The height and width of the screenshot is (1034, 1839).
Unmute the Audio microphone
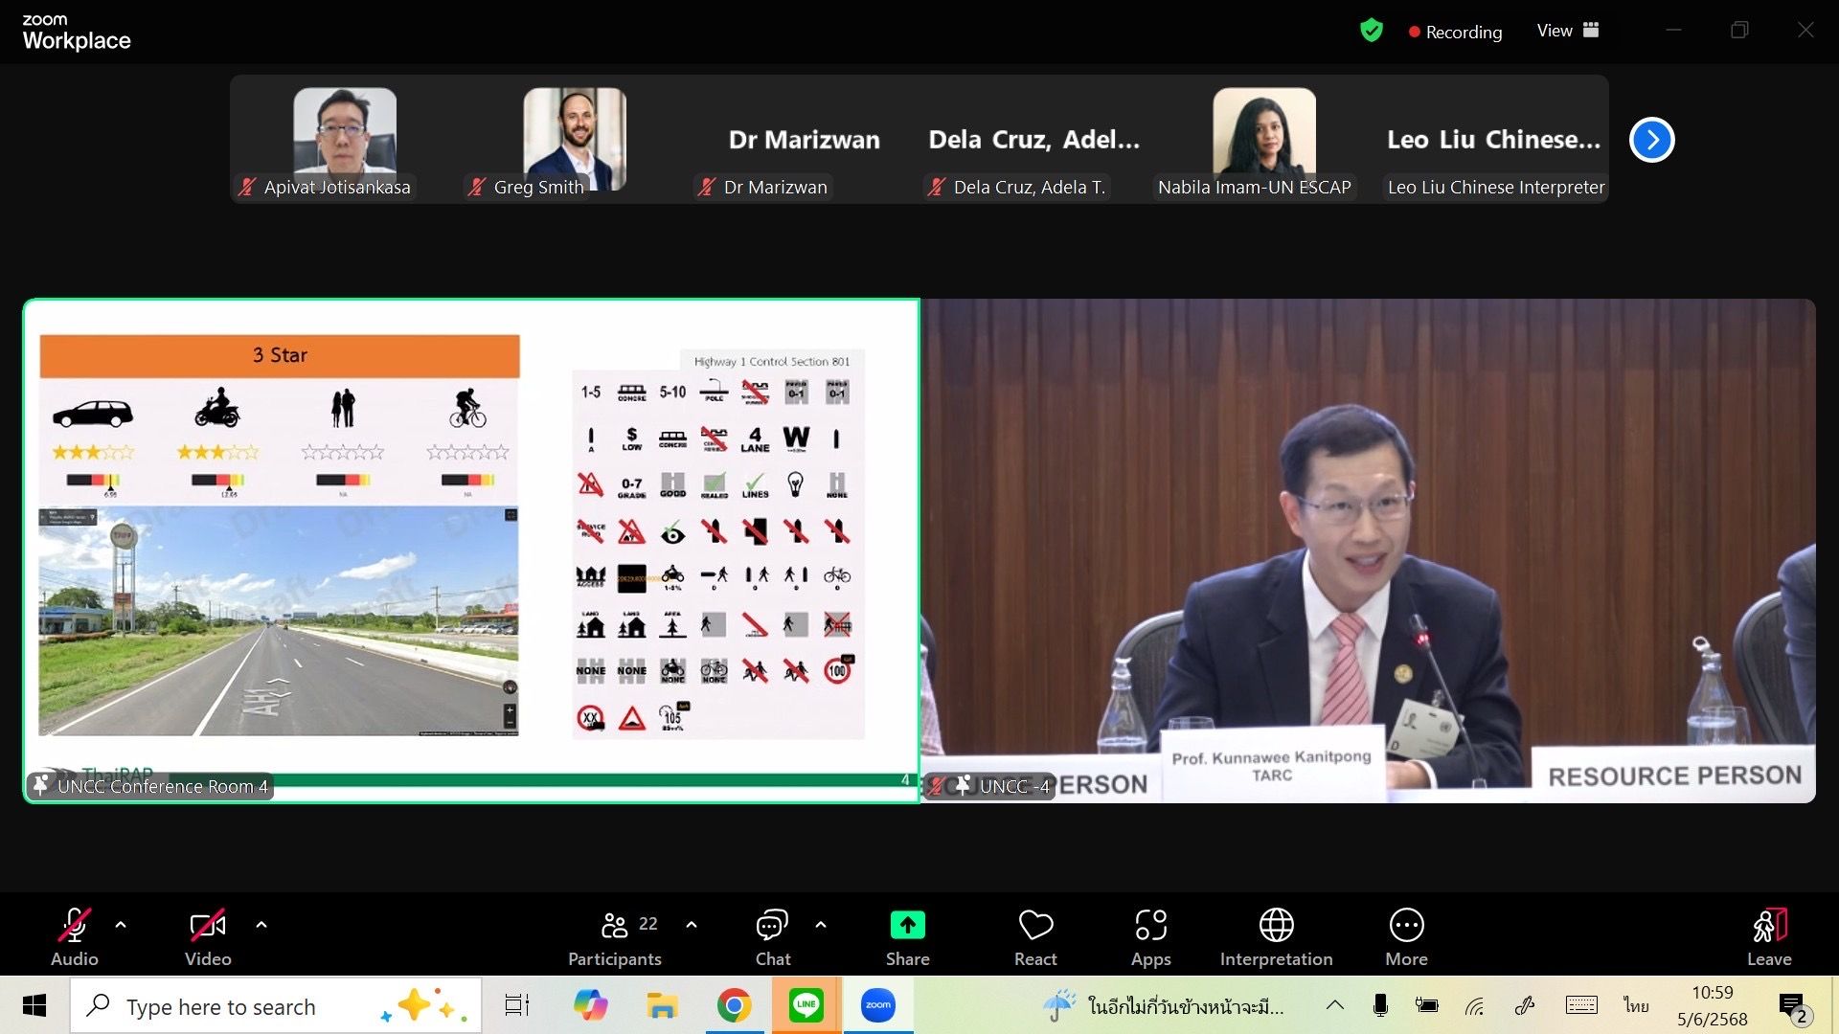[75, 937]
